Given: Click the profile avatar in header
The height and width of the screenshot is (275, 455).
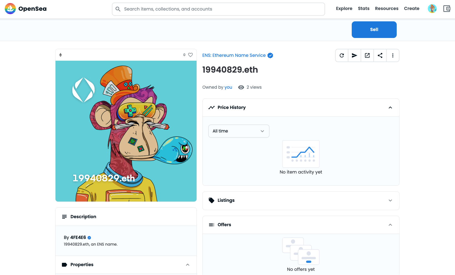Looking at the screenshot, I should click(432, 9).
